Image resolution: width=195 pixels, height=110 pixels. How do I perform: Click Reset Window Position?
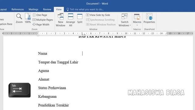click(101, 24)
